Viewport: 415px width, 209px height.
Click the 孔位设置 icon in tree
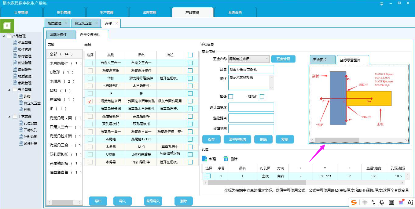[x=21, y=123]
